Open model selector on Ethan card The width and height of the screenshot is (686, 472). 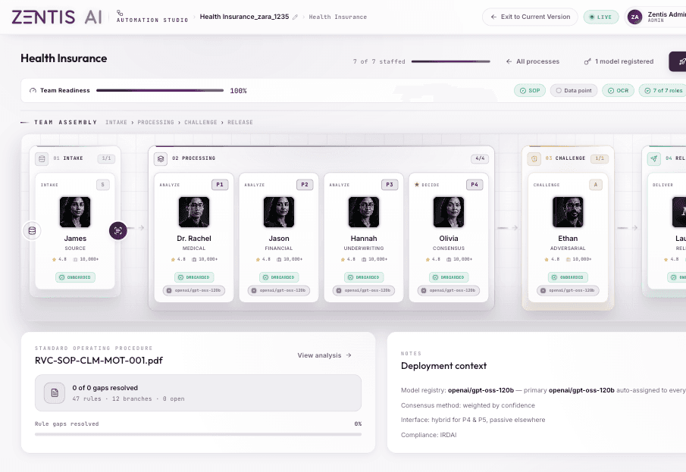click(x=568, y=290)
